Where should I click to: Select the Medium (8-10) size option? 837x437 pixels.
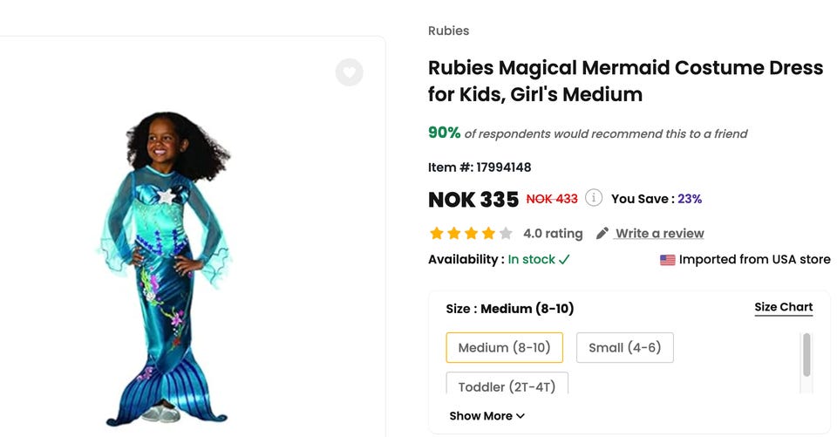click(x=504, y=347)
